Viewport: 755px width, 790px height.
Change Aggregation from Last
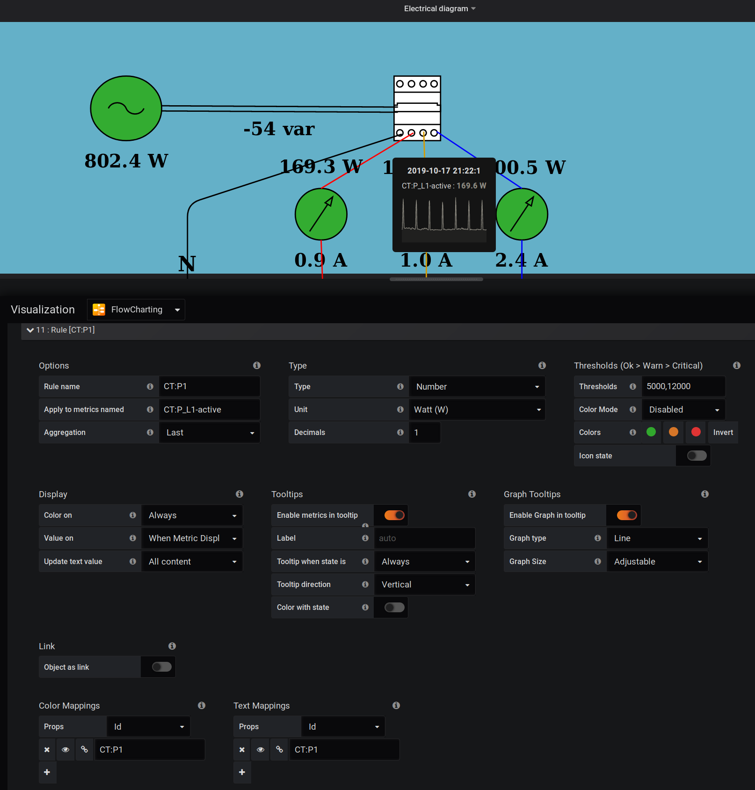[209, 432]
